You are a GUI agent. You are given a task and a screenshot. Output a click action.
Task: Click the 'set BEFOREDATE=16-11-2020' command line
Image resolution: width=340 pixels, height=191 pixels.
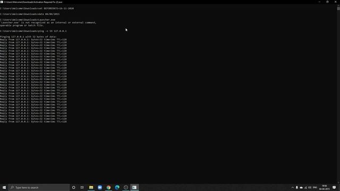tap(37, 8)
